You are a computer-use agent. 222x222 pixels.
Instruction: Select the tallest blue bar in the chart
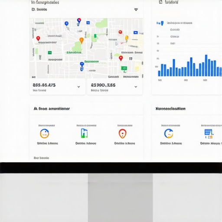pos(206,65)
